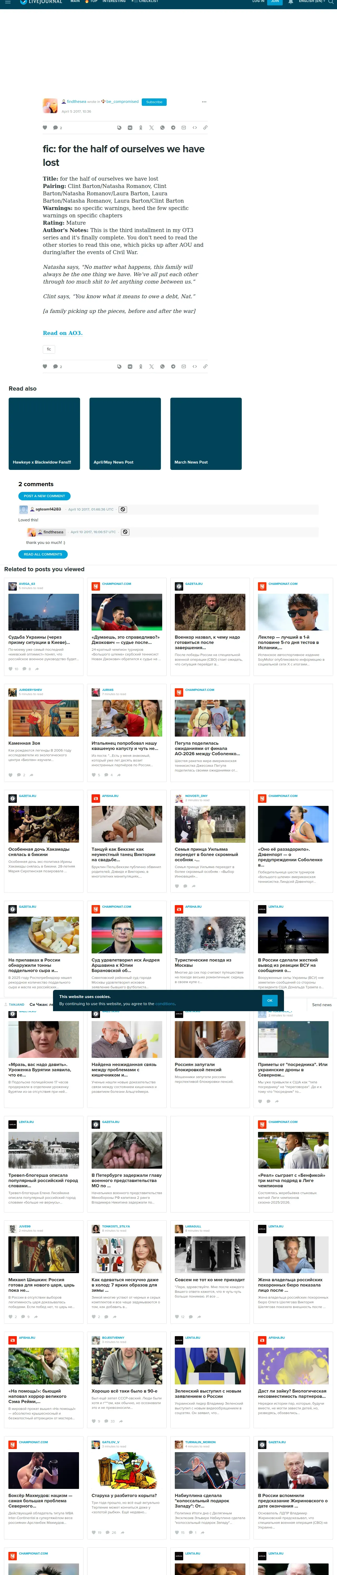Accept cookies with the OK button

pyautogui.click(x=270, y=1000)
